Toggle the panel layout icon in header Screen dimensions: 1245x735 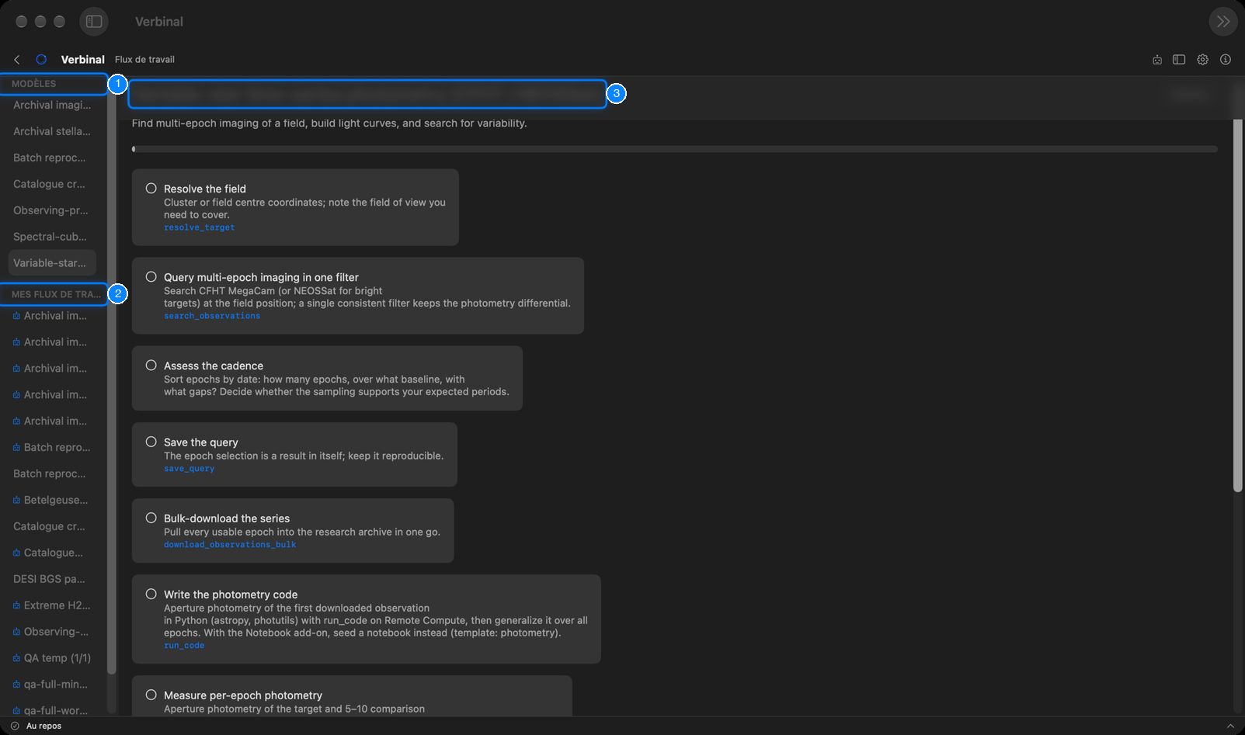tap(1179, 60)
